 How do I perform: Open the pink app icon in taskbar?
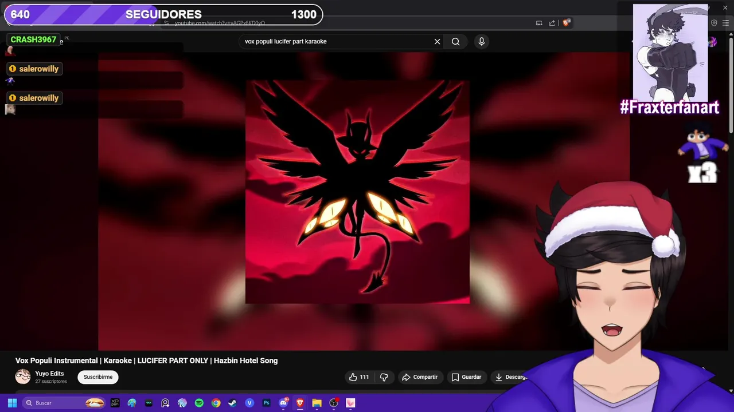pyautogui.click(x=350, y=403)
